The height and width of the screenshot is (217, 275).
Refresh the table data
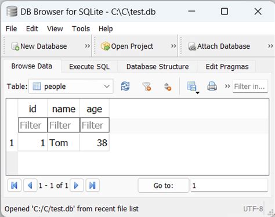click(x=125, y=86)
